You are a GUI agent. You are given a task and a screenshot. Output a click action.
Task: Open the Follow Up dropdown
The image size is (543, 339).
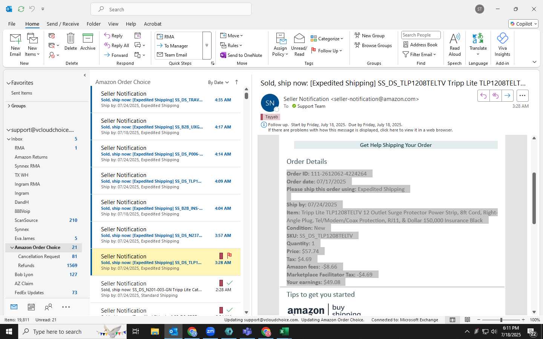coord(326,51)
